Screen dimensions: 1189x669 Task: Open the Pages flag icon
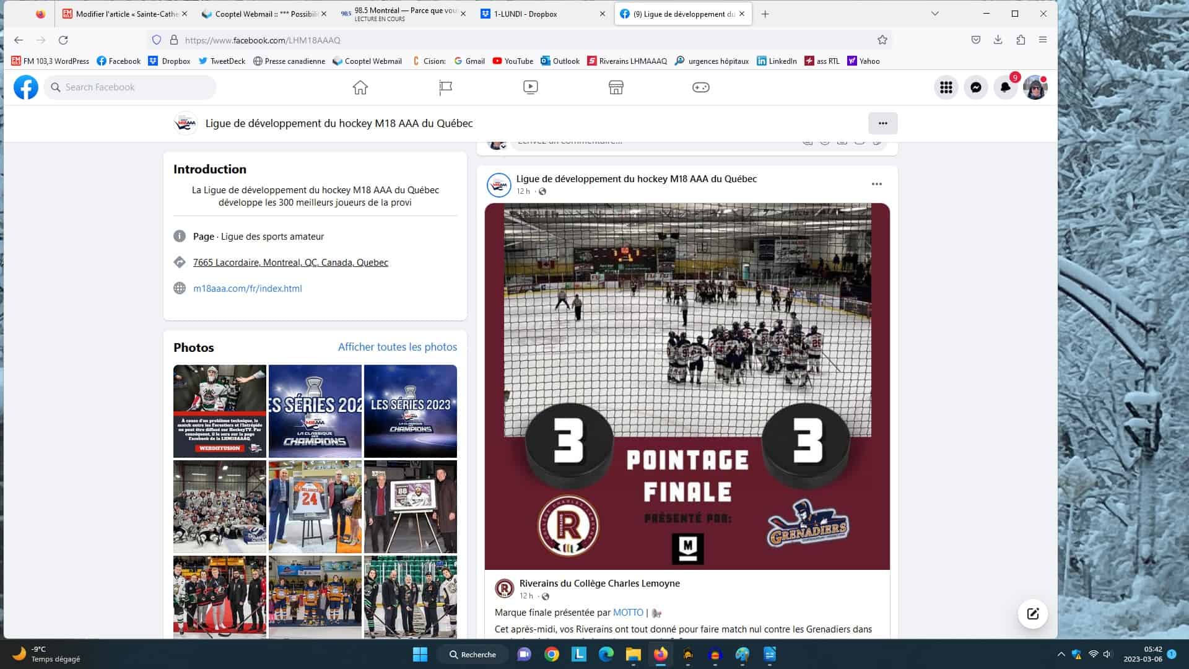pos(445,87)
